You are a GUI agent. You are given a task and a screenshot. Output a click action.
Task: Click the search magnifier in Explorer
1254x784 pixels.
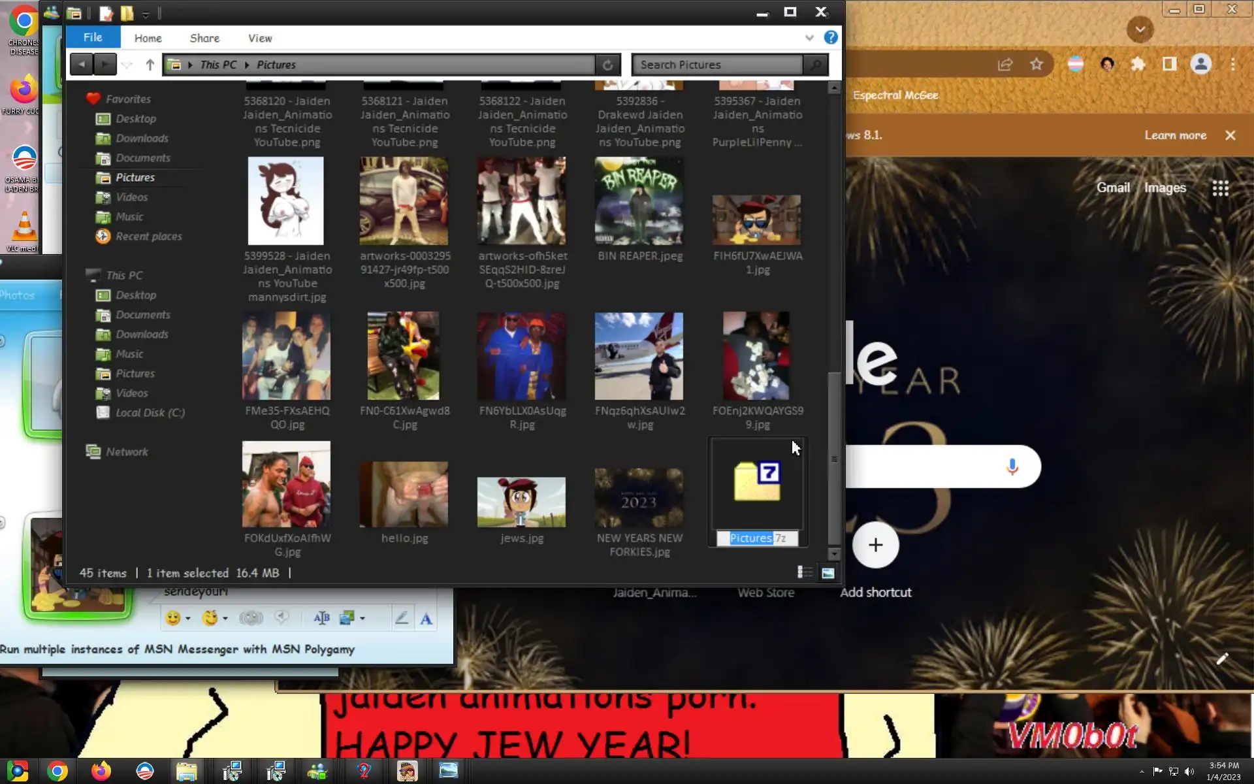click(x=816, y=65)
